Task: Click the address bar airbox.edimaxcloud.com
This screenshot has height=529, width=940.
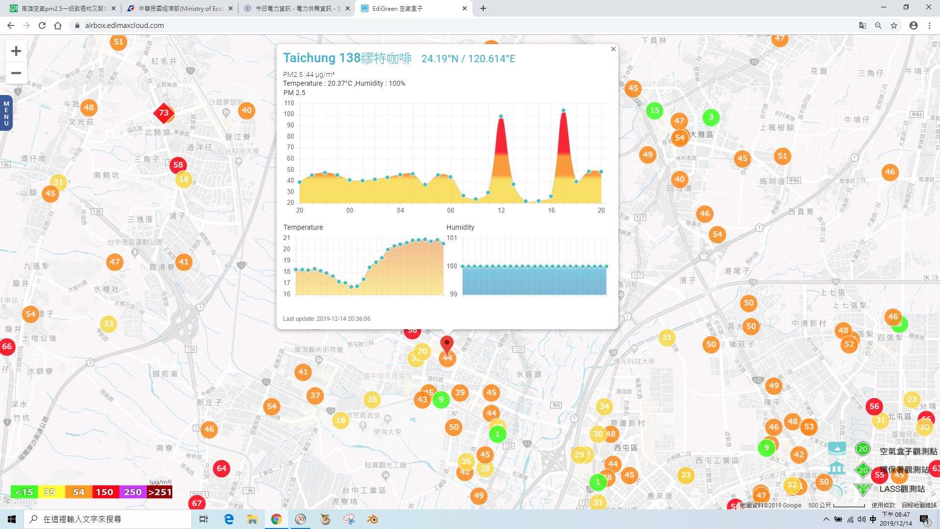Action: point(124,25)
